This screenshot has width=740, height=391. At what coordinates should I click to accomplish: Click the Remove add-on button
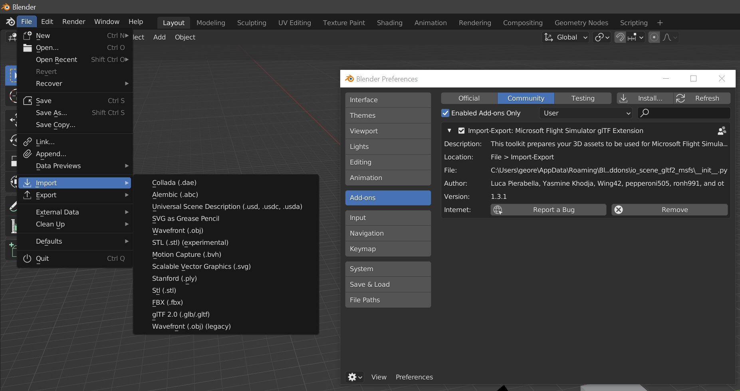pyautogui.click(x=670, y=210)
